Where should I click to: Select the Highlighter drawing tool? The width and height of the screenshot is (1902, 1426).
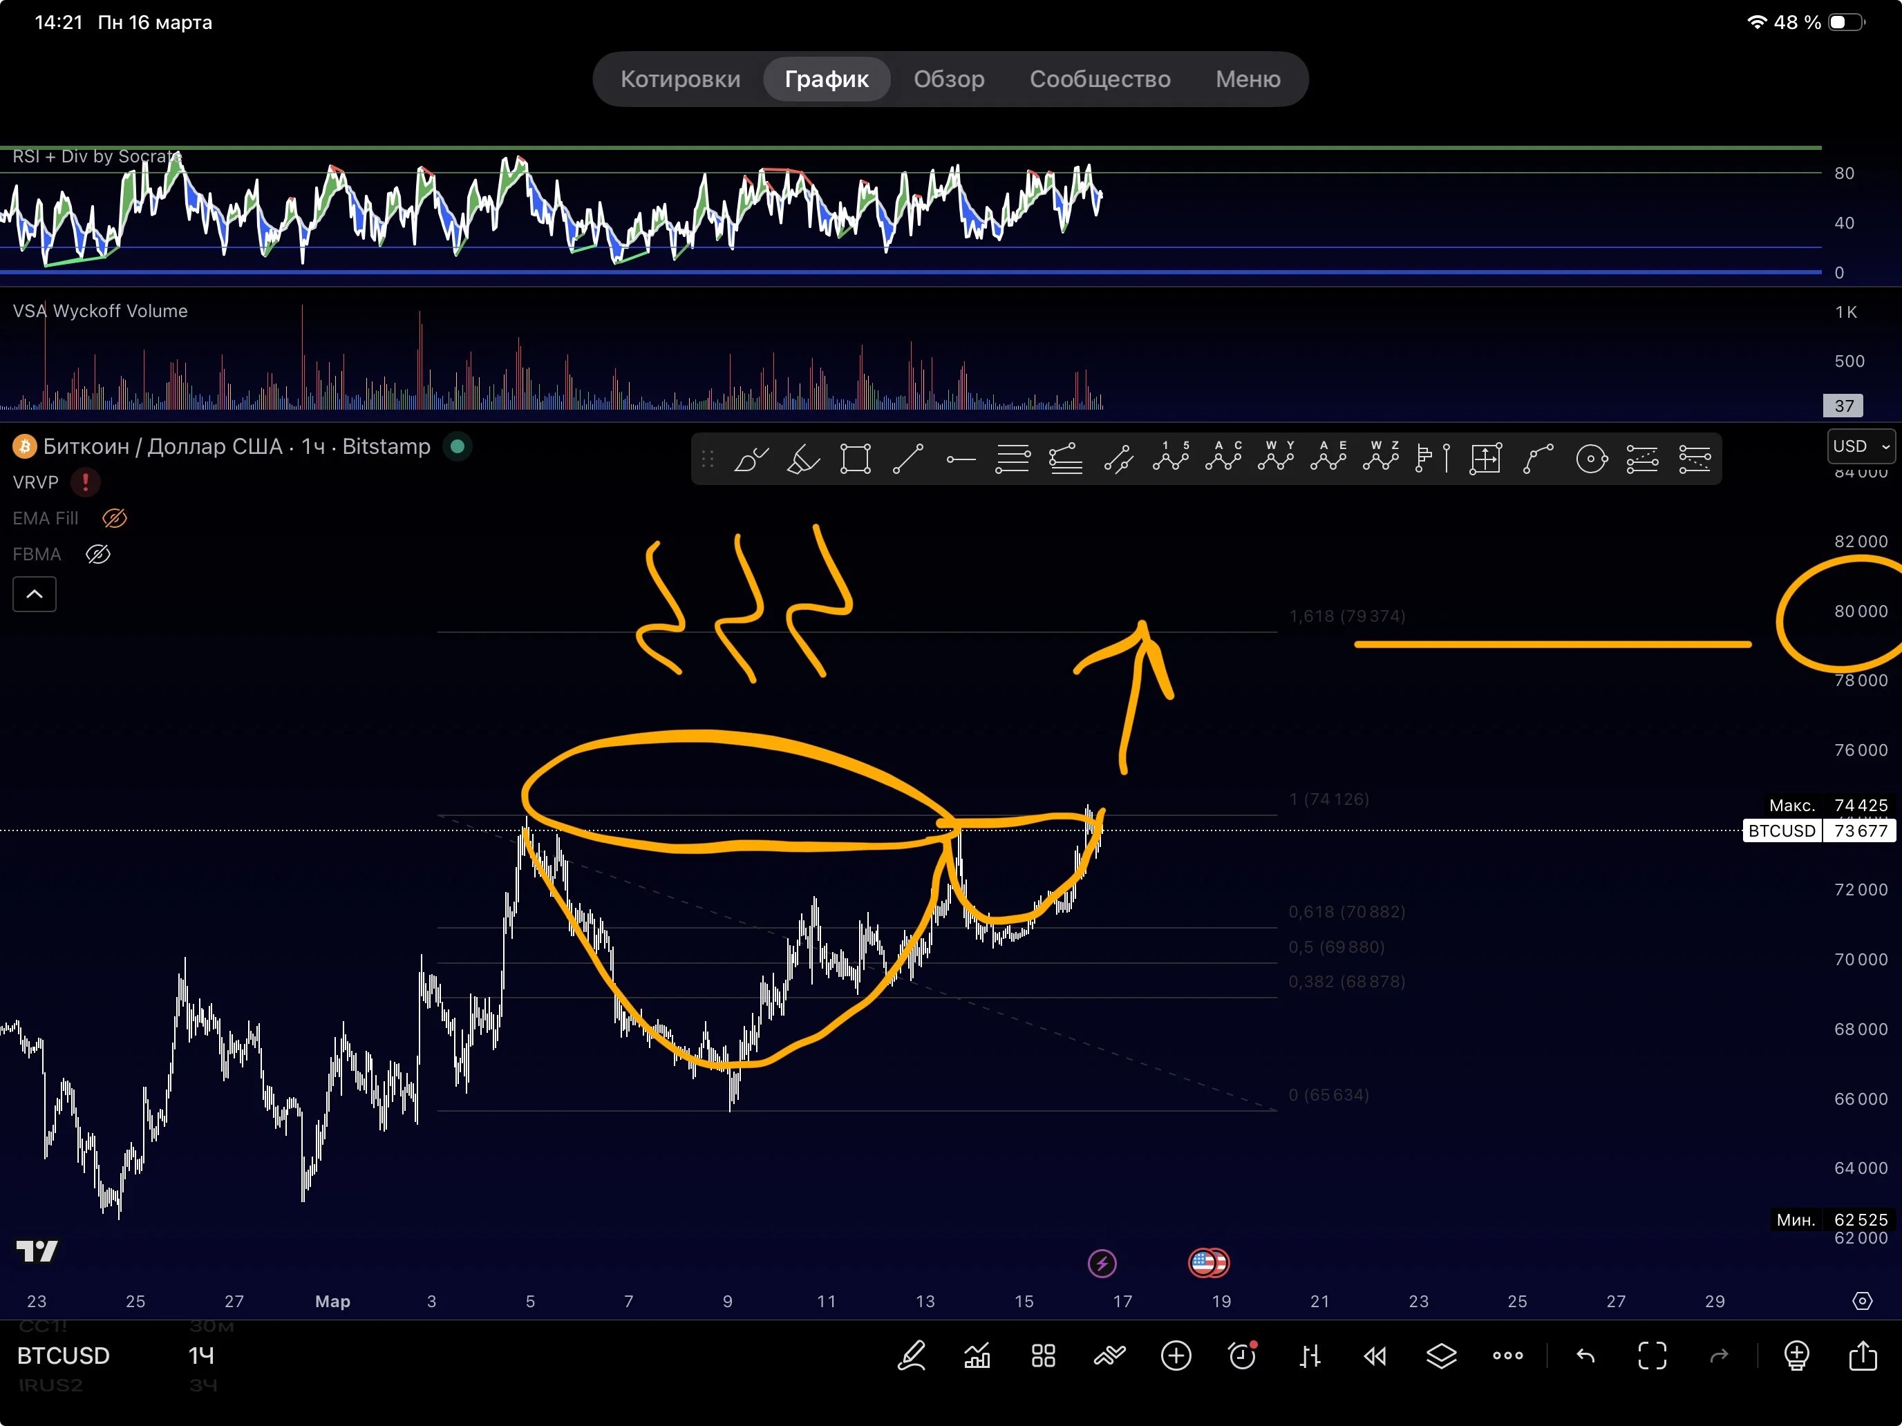point(803,459)
